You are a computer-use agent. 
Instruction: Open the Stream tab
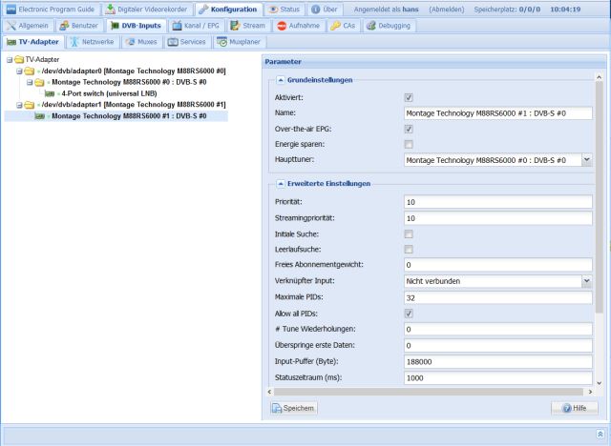coord(248,26)
